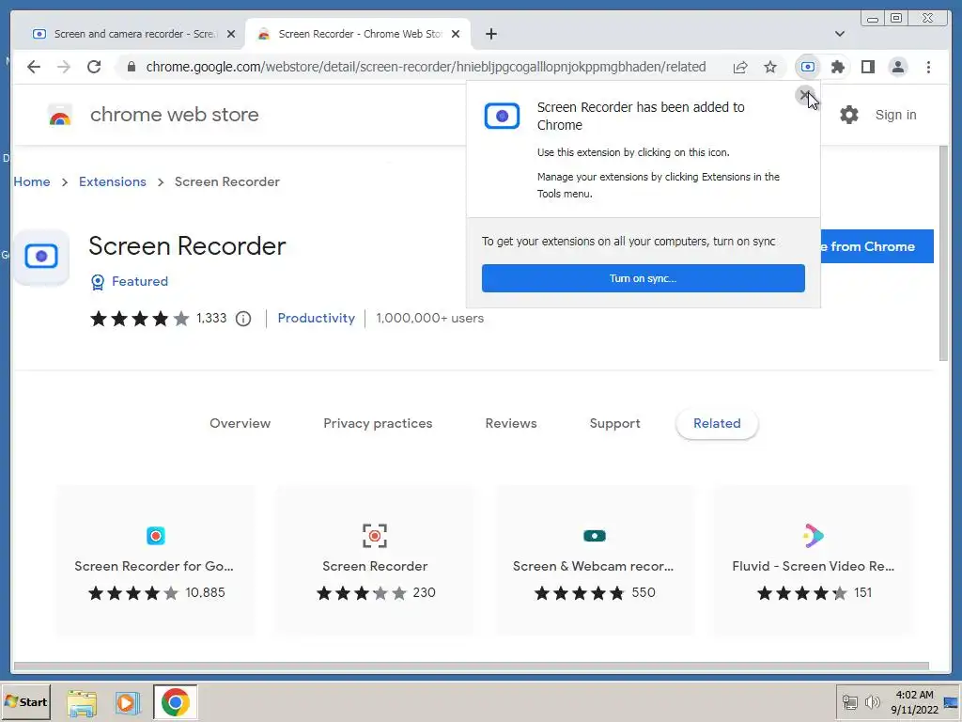Open the Support tab
The height and width of the screenshot is (722, 962).
click(614, 423)
